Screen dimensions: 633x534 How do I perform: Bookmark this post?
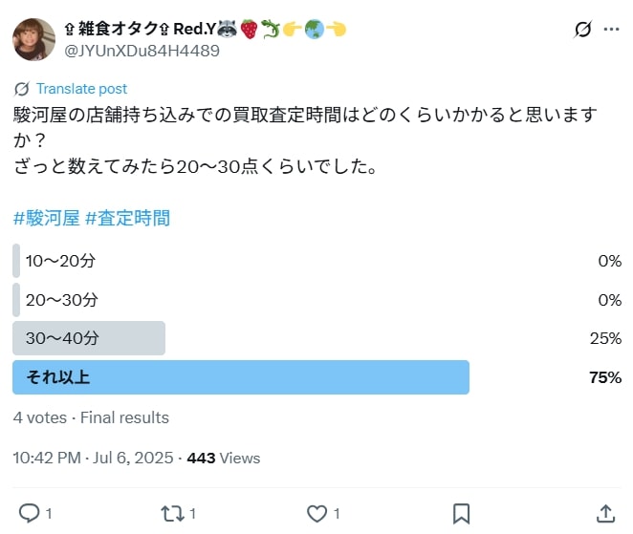point(461,514)
